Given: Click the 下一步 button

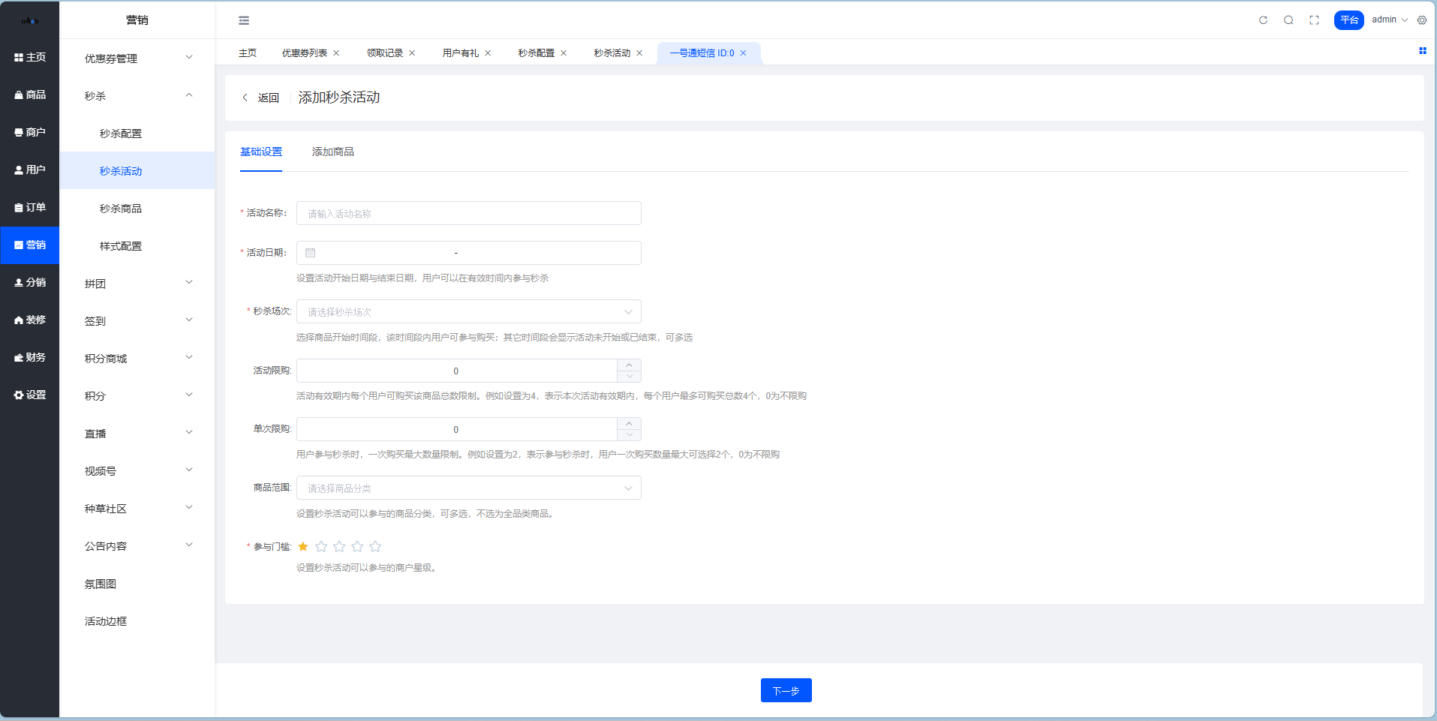Looking at the screenshot, I should tap(786, 690).
